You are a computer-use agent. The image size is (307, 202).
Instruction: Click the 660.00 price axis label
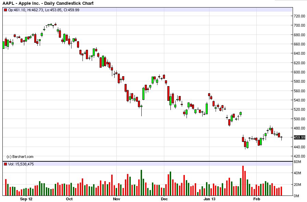299,44
